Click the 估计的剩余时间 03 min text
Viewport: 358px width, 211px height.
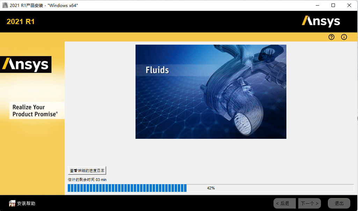87,180
